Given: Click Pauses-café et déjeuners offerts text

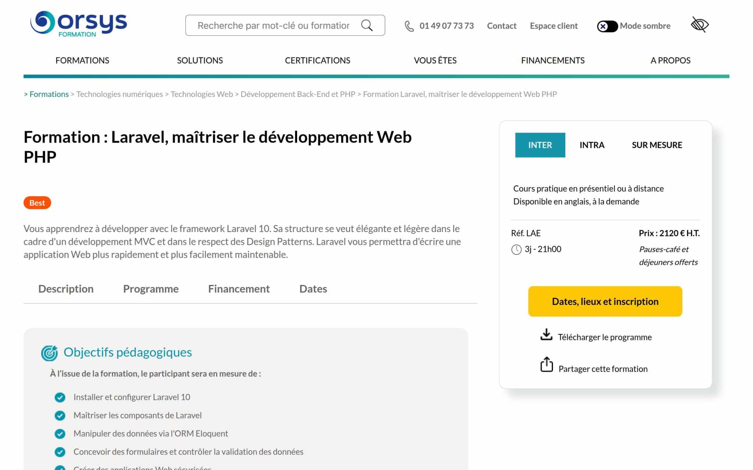Looking at the screenshot, I should coord(668,256).
